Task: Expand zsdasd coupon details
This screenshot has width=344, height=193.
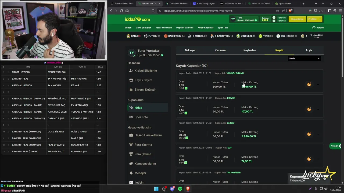Action: click(318, 134)
